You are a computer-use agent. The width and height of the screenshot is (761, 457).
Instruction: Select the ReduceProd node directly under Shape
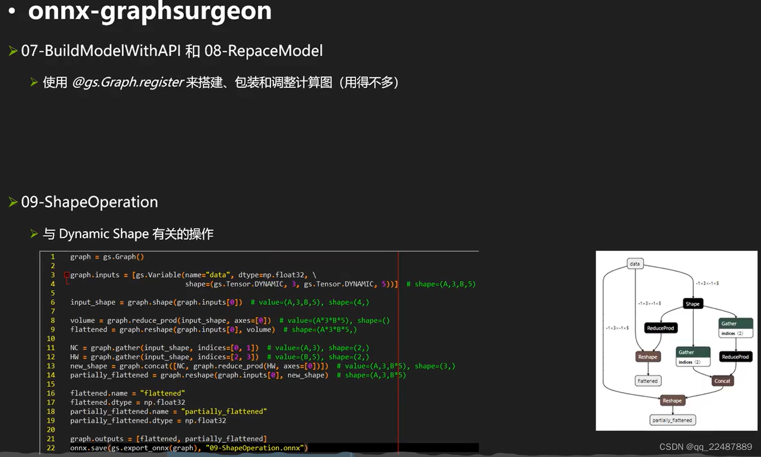tap(661, 328)
